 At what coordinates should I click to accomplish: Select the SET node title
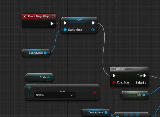click(79, 20)
